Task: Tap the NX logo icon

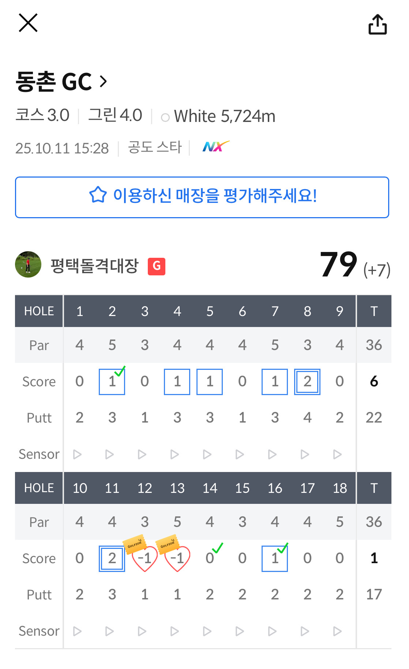Action: (215, 147)
